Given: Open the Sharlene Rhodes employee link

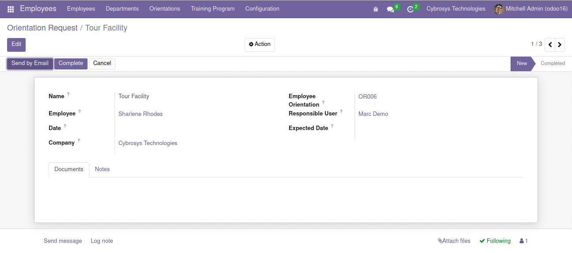Looking at the screenshot, I should (141, 114).
